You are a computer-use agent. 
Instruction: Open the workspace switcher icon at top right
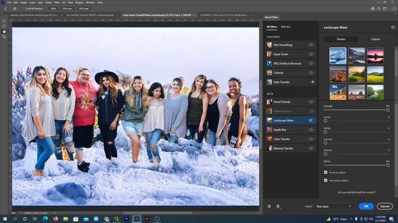click(x=385, y=9)
